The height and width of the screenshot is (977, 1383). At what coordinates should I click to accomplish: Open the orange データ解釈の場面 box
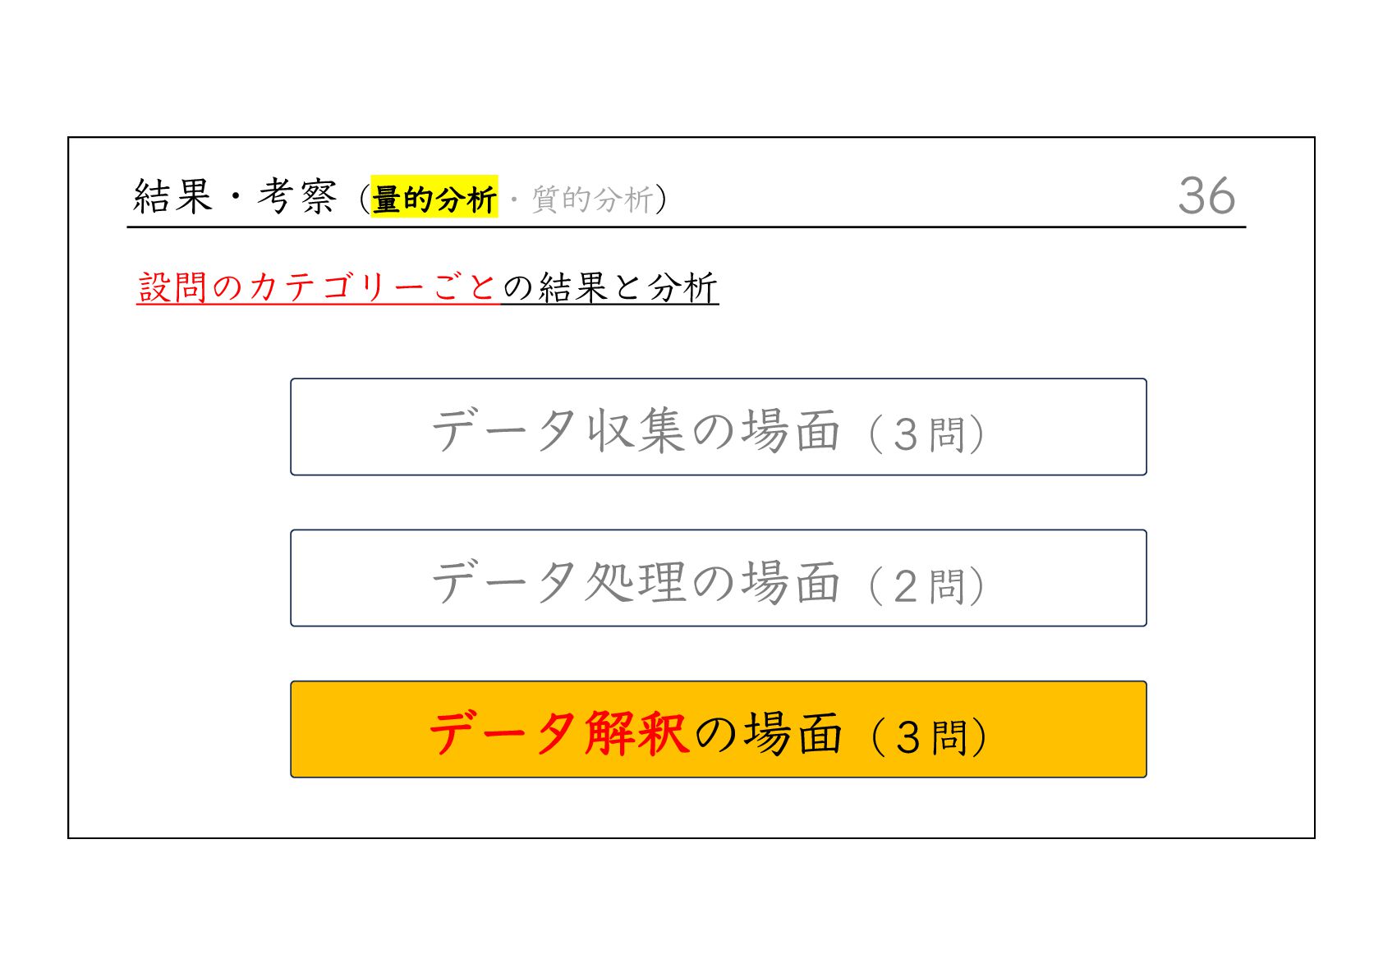point(718,729)
